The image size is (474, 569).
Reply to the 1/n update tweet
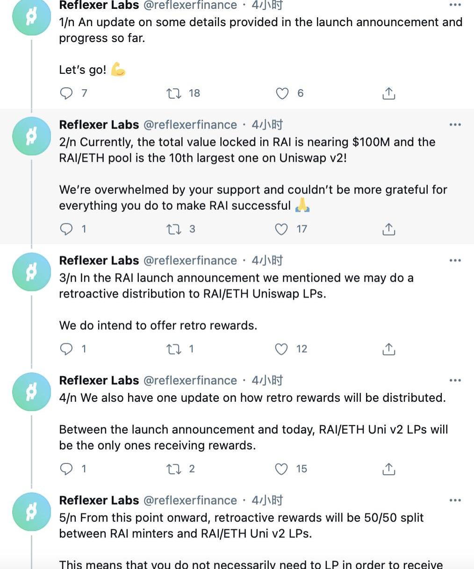(67, 93)
